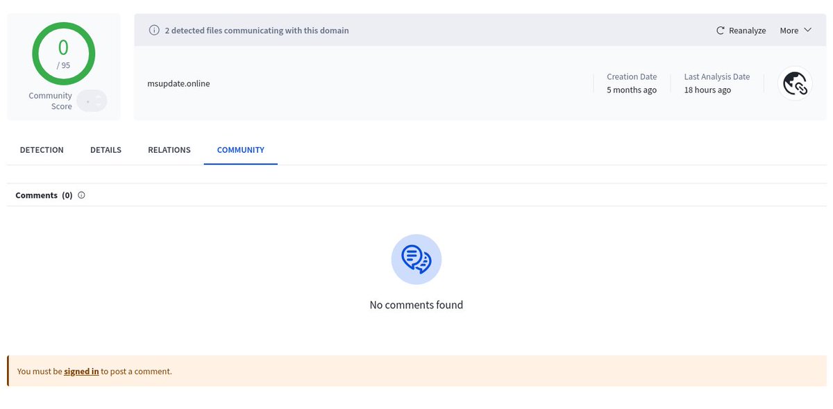Viewport: 833px width, 409px height.
Task: Switch to the DETAILS tab
Action: 106,150
